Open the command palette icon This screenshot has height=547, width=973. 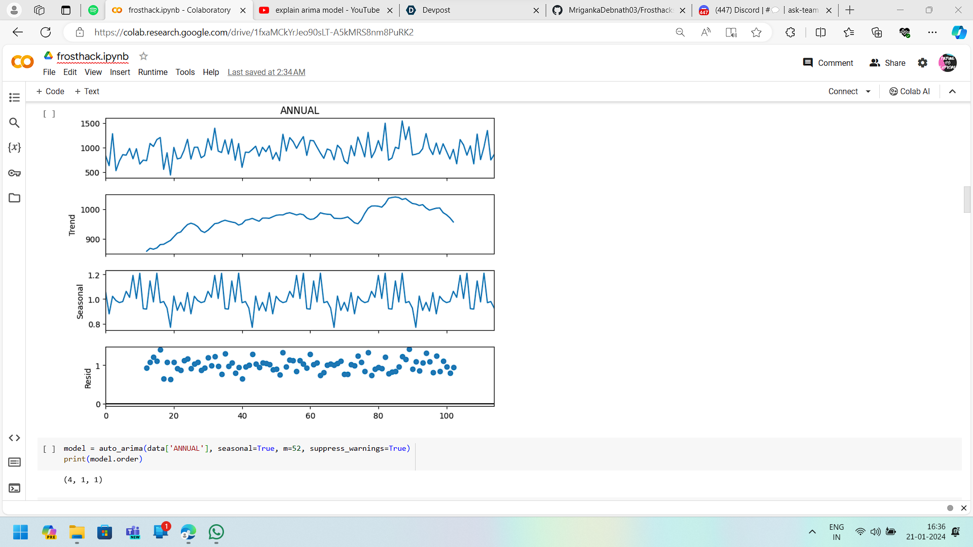point(14,462)
